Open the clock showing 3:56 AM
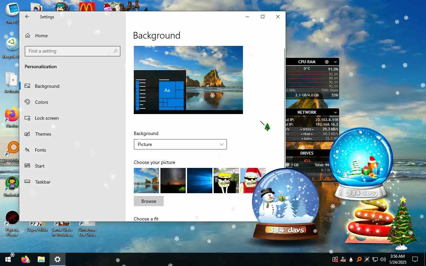 [398, 259]
